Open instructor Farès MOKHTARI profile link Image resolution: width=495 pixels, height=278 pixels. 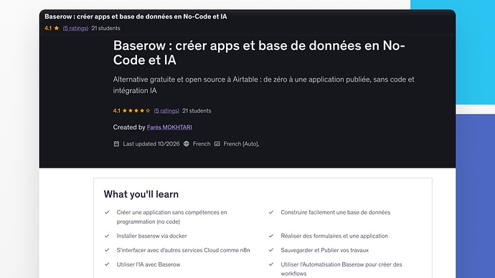[x=169, y=128]
